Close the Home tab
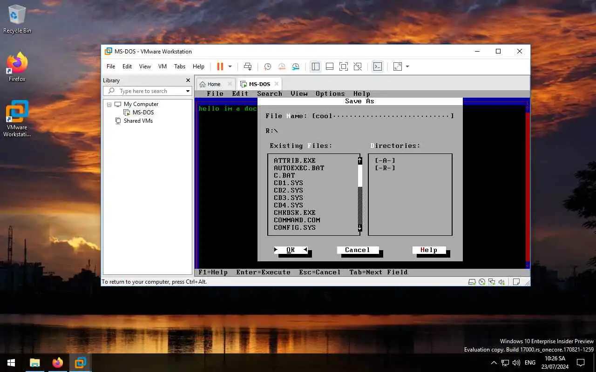This screenshot has height=372, width=596. click(x=230, y=84)
